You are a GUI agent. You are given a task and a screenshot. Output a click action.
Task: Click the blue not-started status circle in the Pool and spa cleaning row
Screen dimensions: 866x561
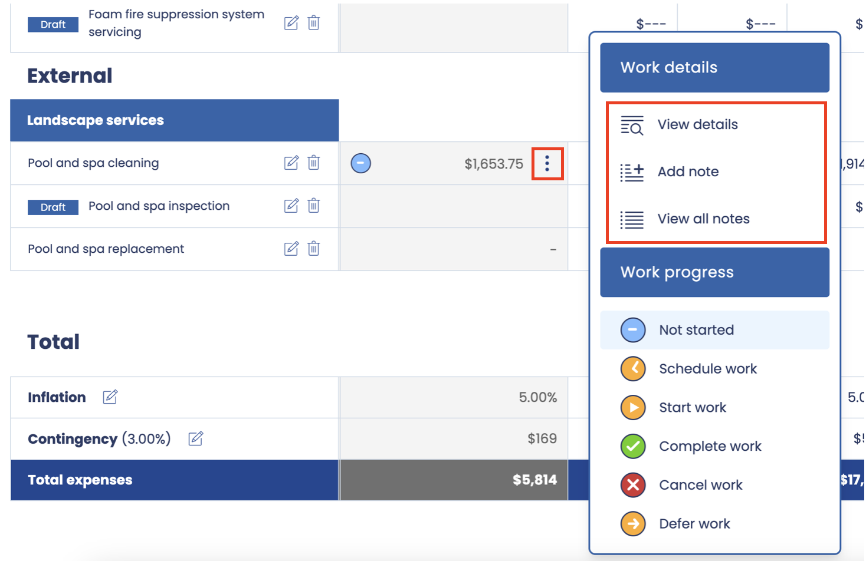[361, 163]
